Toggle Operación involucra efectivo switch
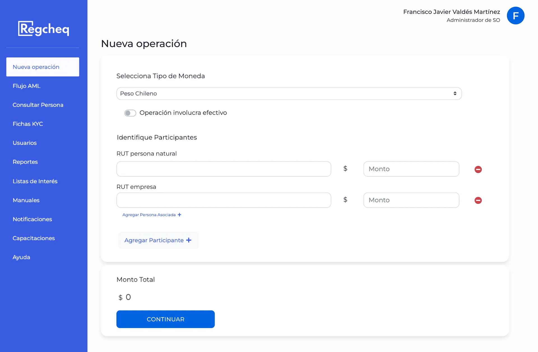The image size is (538, 352). [x=130, y=113]
